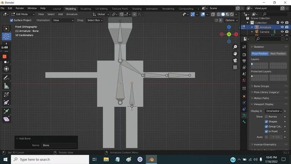Viewport: 291px width, 164px height.
Task: Click the Pose Position button
Action: click(260, 54)
